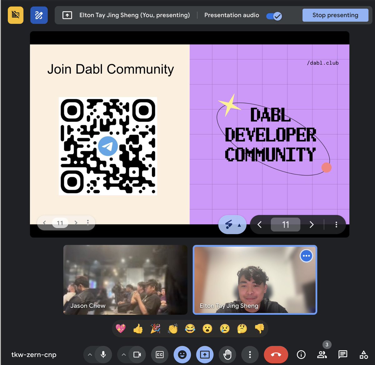Open more options in large slide controls
The height and width of the screenshot is (365, 375).
coord(336,224)
